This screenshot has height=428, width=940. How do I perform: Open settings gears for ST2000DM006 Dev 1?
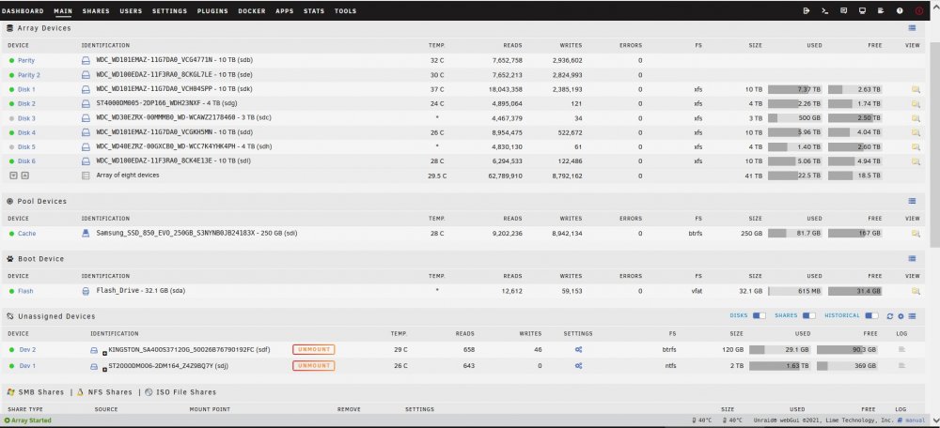tap(578, 366)
